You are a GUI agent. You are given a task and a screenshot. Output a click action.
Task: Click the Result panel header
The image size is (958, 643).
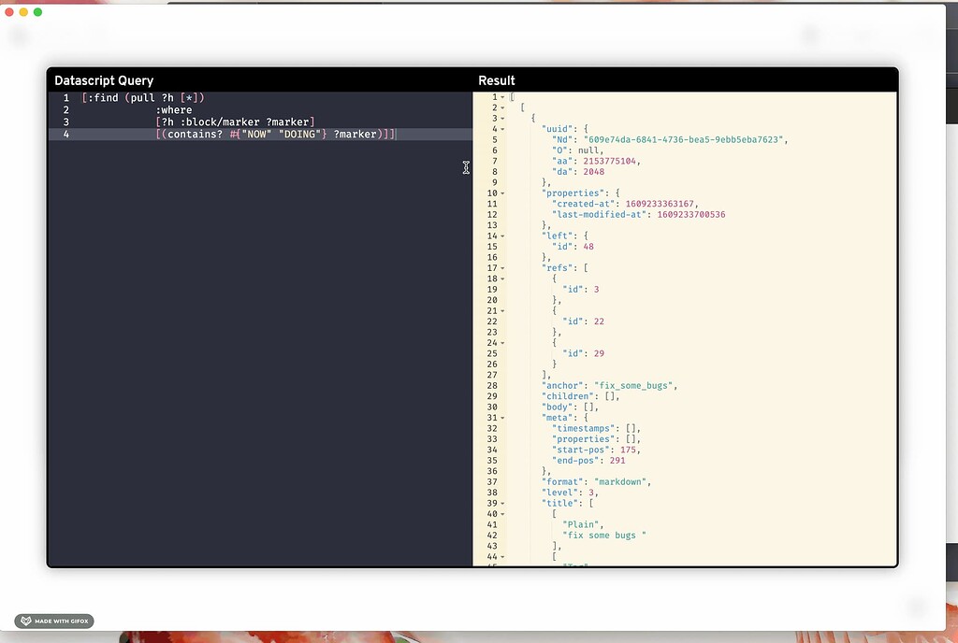tap(497, 80)
